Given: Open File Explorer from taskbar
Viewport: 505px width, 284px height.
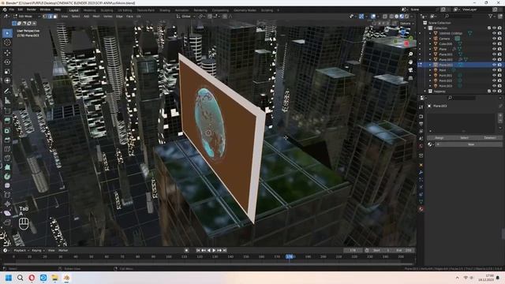Looking at the screenshot, I should coord(54,278).
